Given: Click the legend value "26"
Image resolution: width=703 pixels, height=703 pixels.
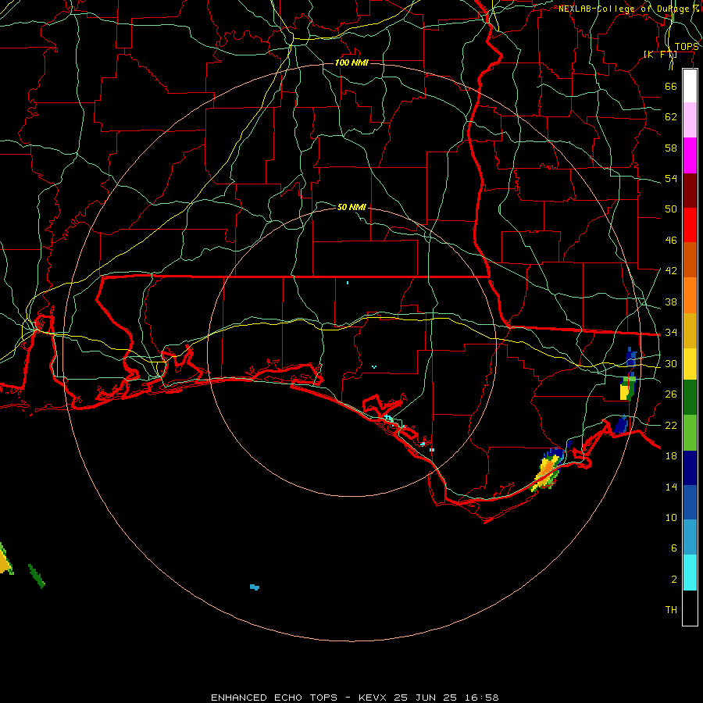Looking at the screenshot, I should tap(671, 394).
